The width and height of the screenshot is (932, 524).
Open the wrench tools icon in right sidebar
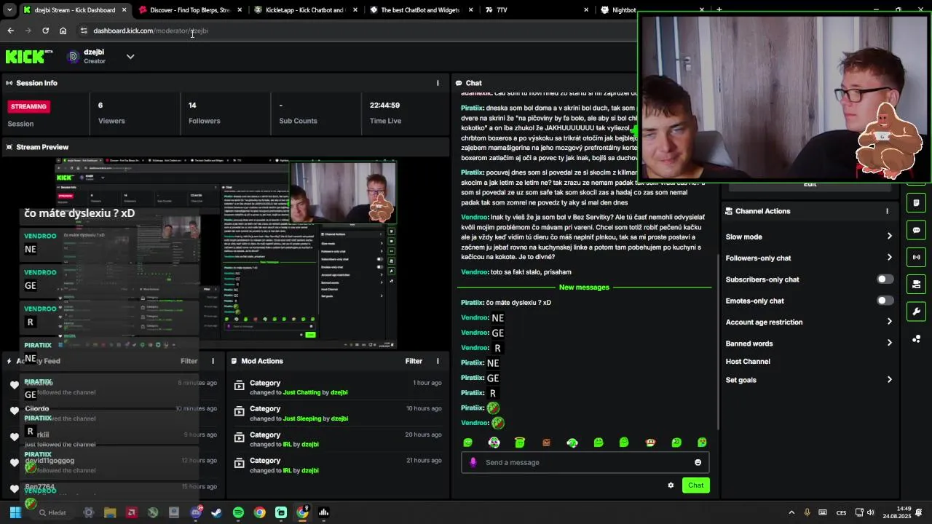pos(916,311)
